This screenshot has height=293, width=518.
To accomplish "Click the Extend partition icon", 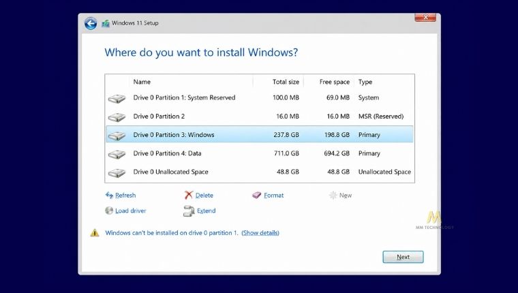I will [x=189, y=211].
